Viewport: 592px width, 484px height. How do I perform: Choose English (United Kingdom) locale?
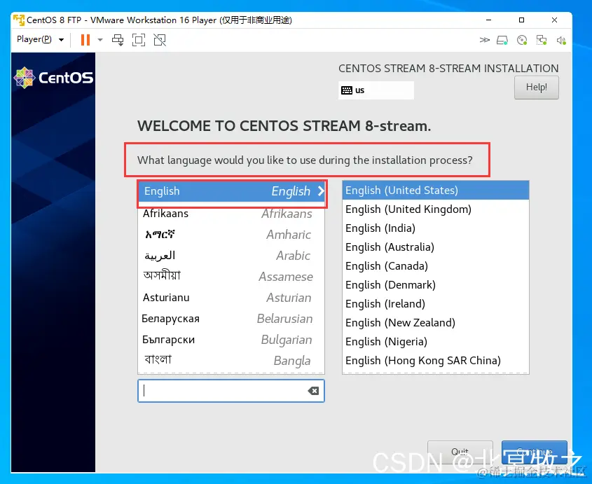(435, 209)
